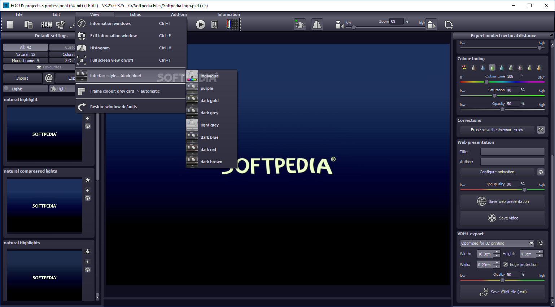The image size is (555, 307).
Task: Toggle the Light puzzle-piece button
Action: point(62,89)
